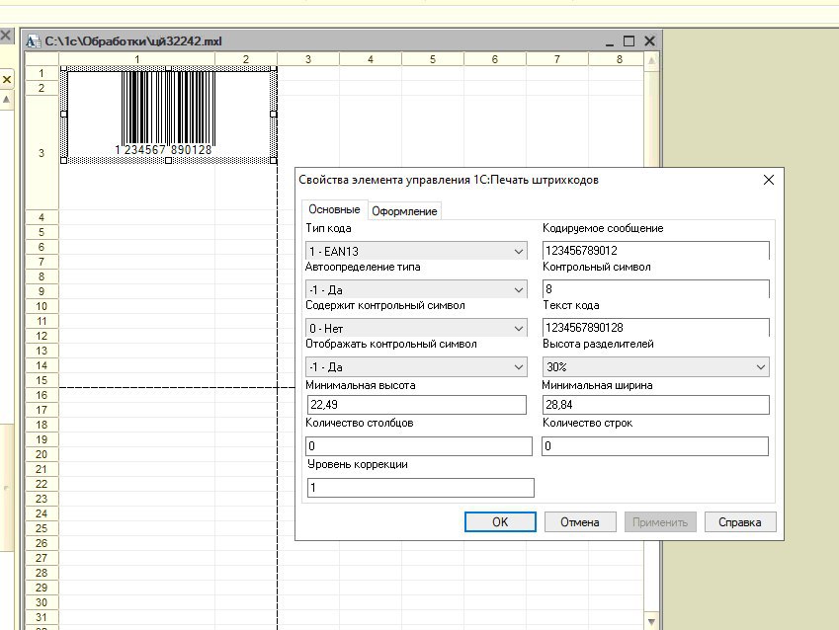Focus the Количество столбцов field

point(419,446)
